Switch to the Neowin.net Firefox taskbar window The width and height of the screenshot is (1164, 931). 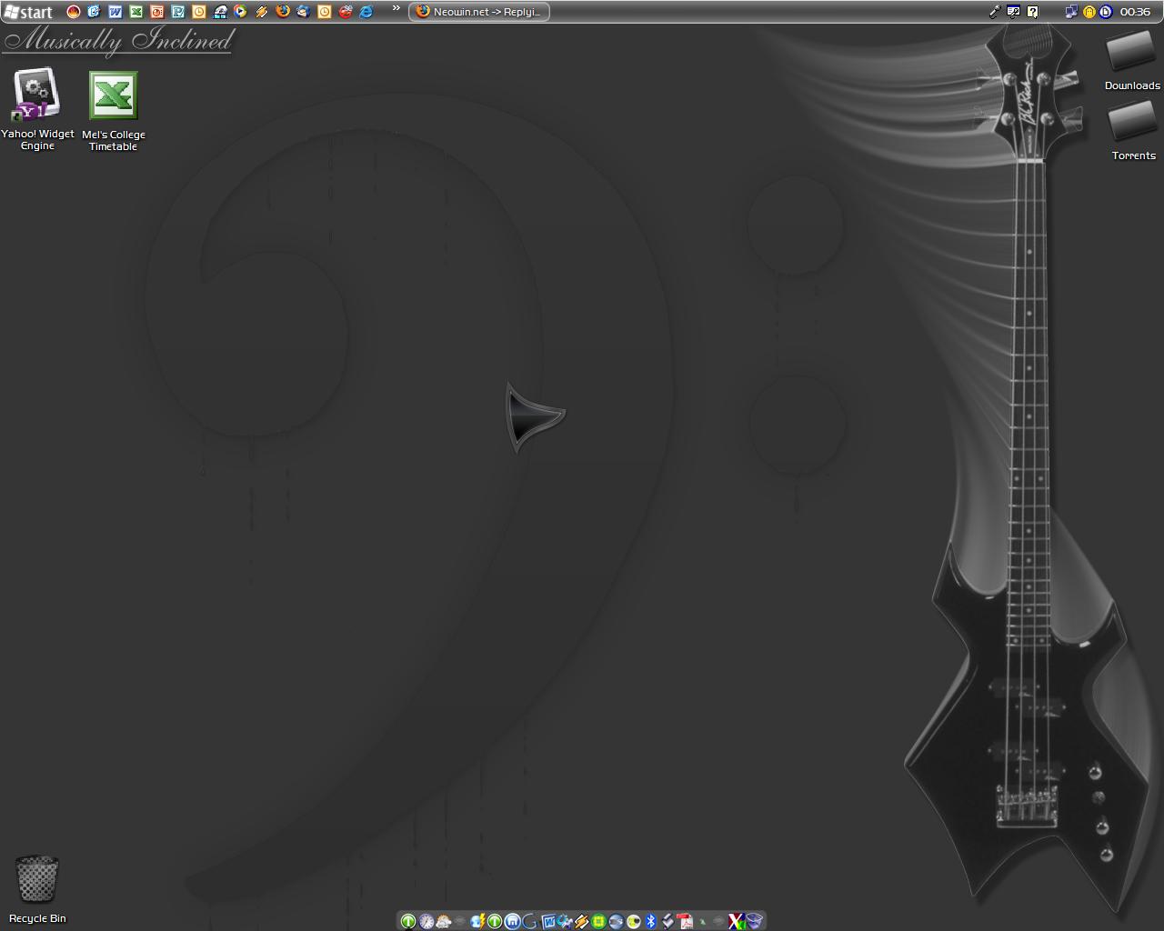click(479, 12)
